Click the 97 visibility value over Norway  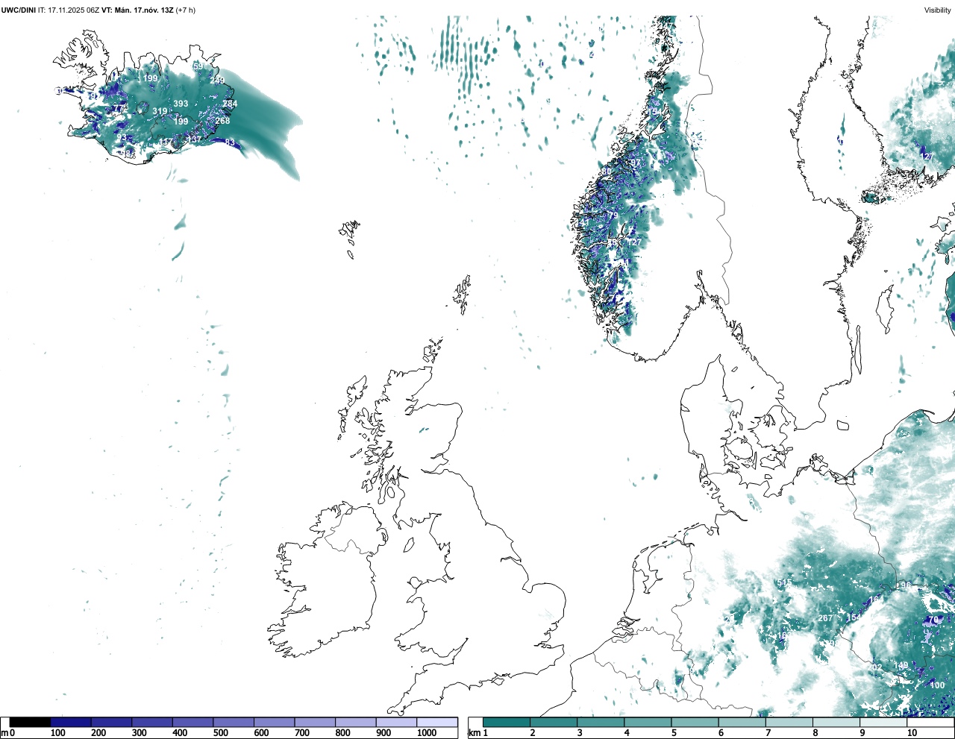(635, 163)
